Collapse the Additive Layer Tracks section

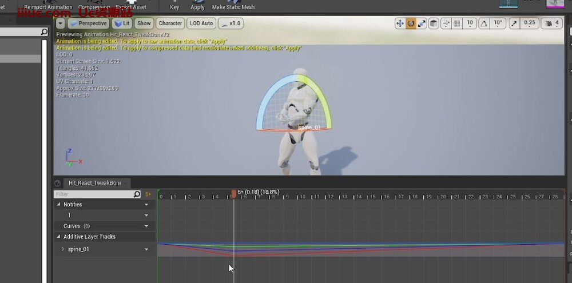click(58, 237)
